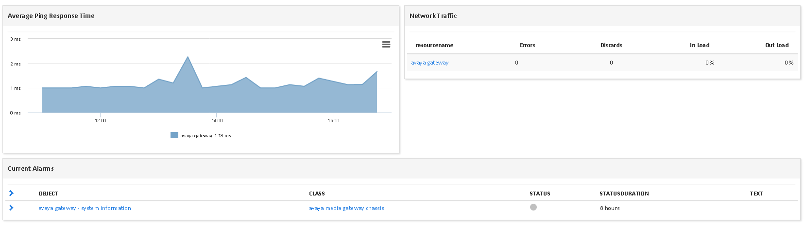Viewport: 805px width, 227px height.
Task: Click the legend label avaya gateway: 1.18 ms
Action: pos(206,136)
